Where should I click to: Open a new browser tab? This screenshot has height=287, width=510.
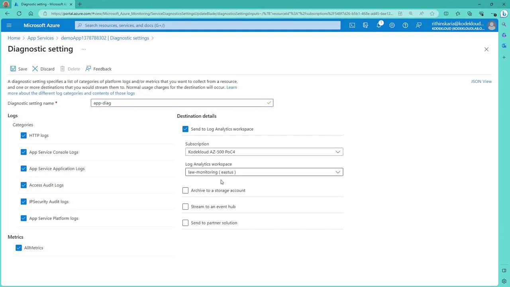[80, 4]
